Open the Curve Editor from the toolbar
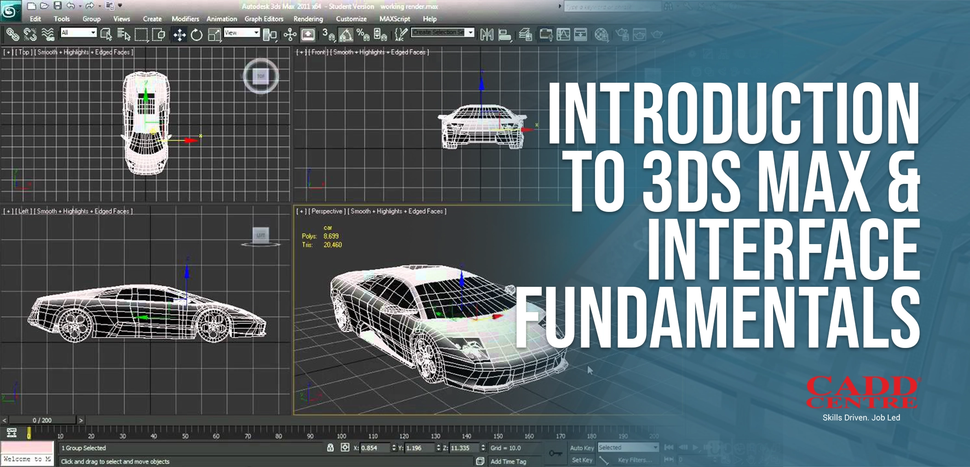This screenshot has height=467, width=970. 563,35
